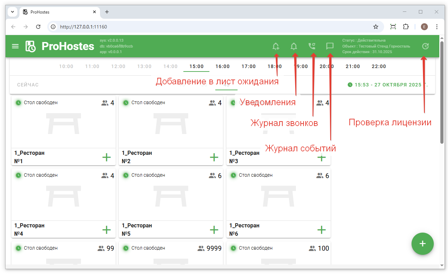Click the add to waiting list bell icon
Image resolution: width=448 pixels, height=276 pixels.
tap(276, 46)
